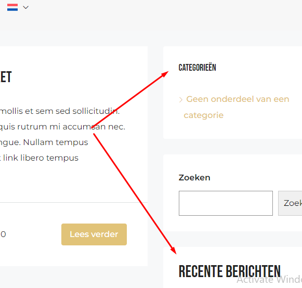Open the Geen onderdeel van een categorie link

point(237,107)
